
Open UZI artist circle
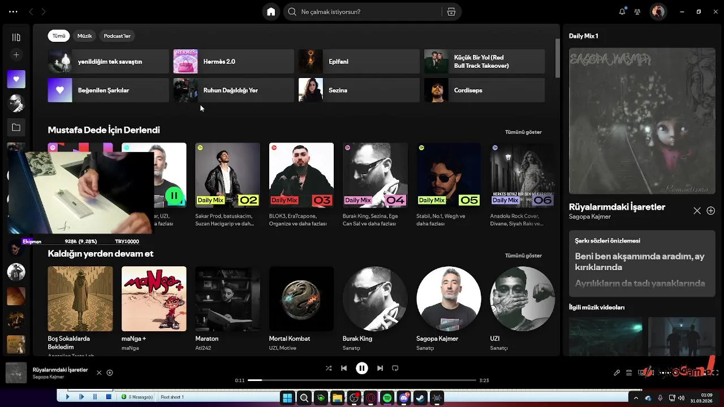522,298
